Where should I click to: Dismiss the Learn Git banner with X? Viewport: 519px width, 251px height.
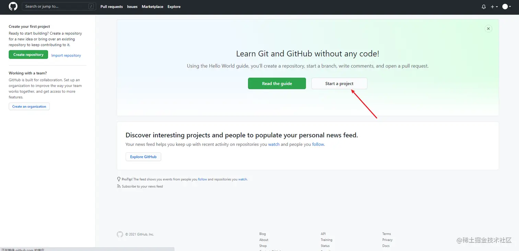tap(488, 29)
